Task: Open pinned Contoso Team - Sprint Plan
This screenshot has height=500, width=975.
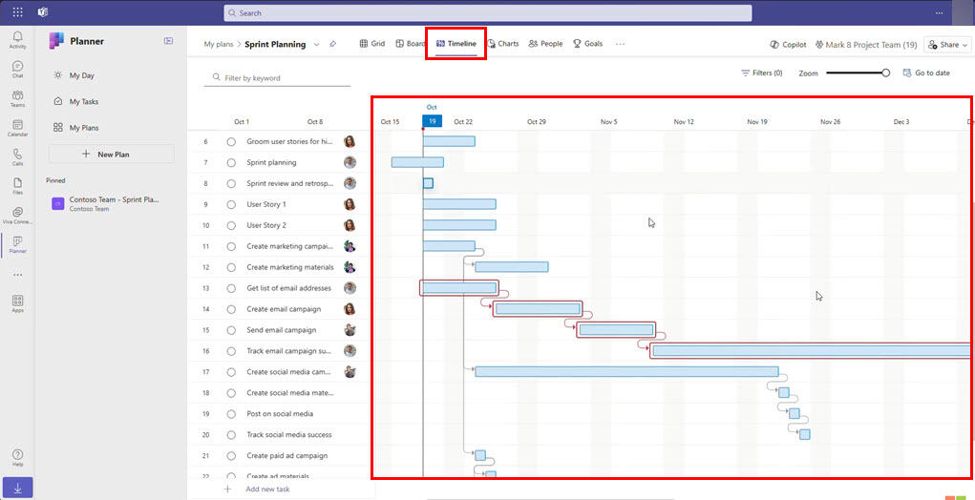Action: click(112, 204)
